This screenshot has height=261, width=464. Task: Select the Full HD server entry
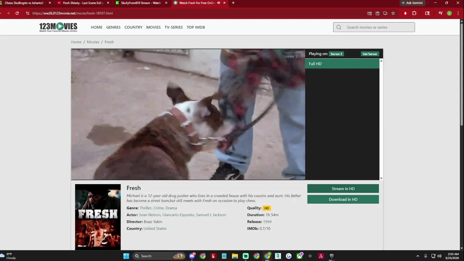[342, 64]
